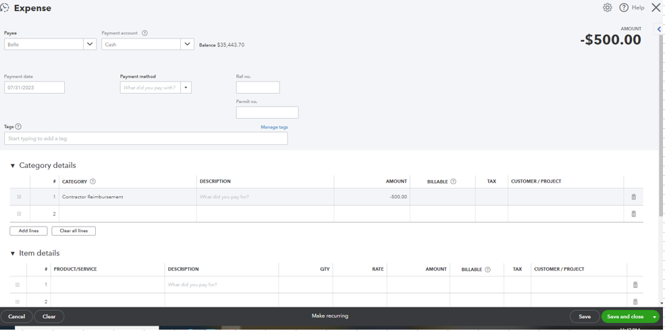Click category line 2 category cell
The height and width of the screenshot is (331, 665).
coord(128,214)
